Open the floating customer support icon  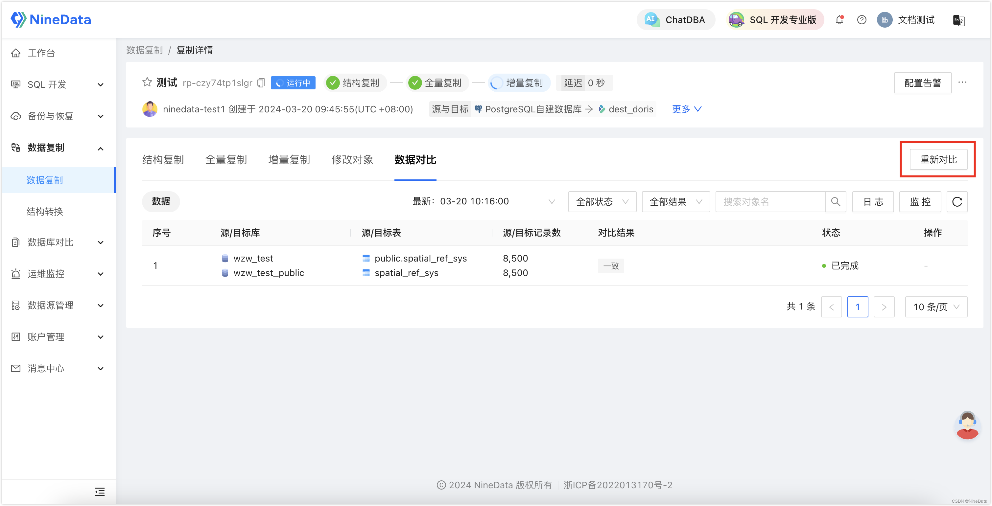(x=967, y=425)
